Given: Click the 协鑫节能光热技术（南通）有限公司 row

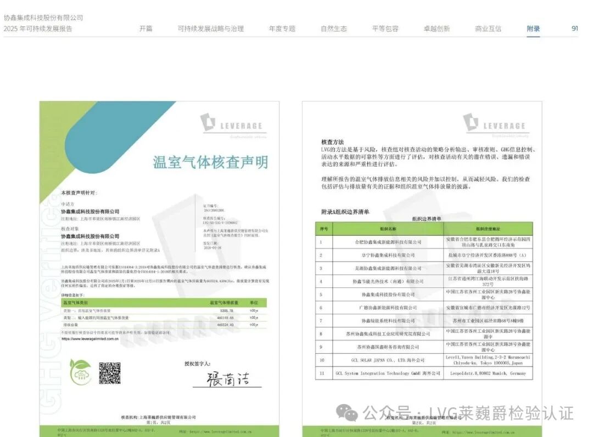Looking at the screenshot, I should point(424,281).
